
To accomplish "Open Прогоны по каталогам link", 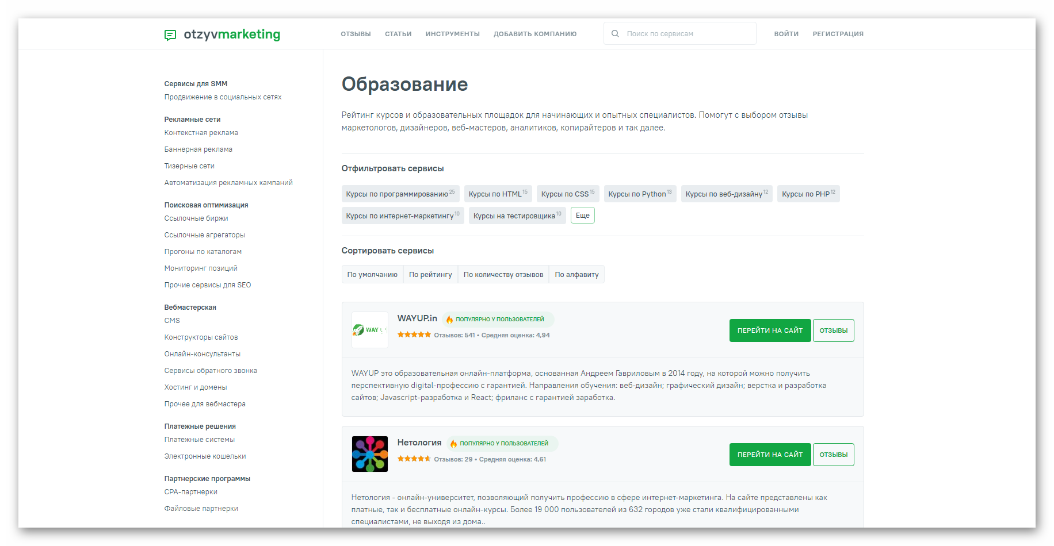I will [203, 252].
